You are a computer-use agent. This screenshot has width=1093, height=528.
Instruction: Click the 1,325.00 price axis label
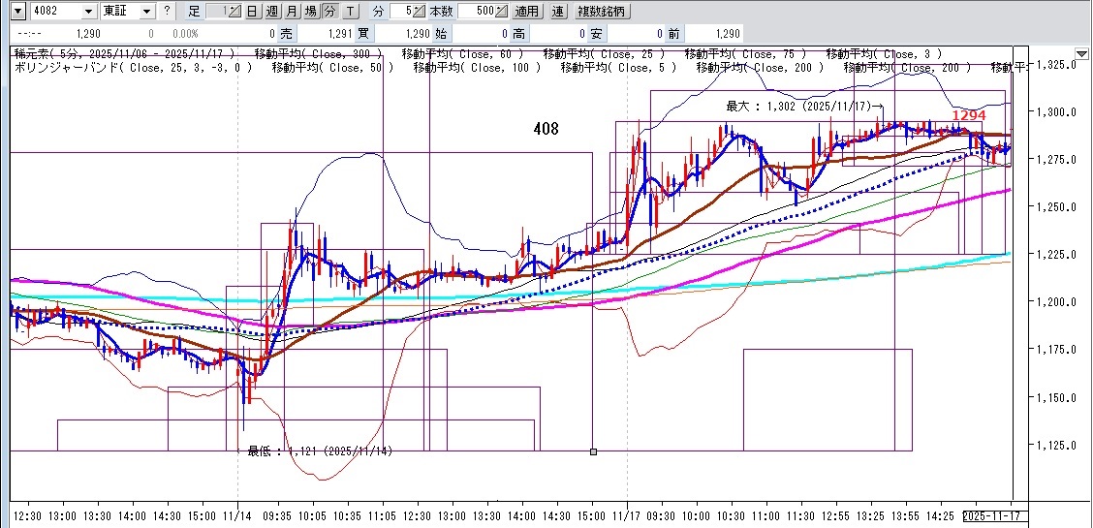(1055, 65)
